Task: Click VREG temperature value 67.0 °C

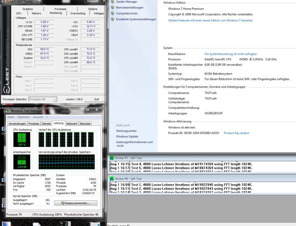Action: (44, 54)
